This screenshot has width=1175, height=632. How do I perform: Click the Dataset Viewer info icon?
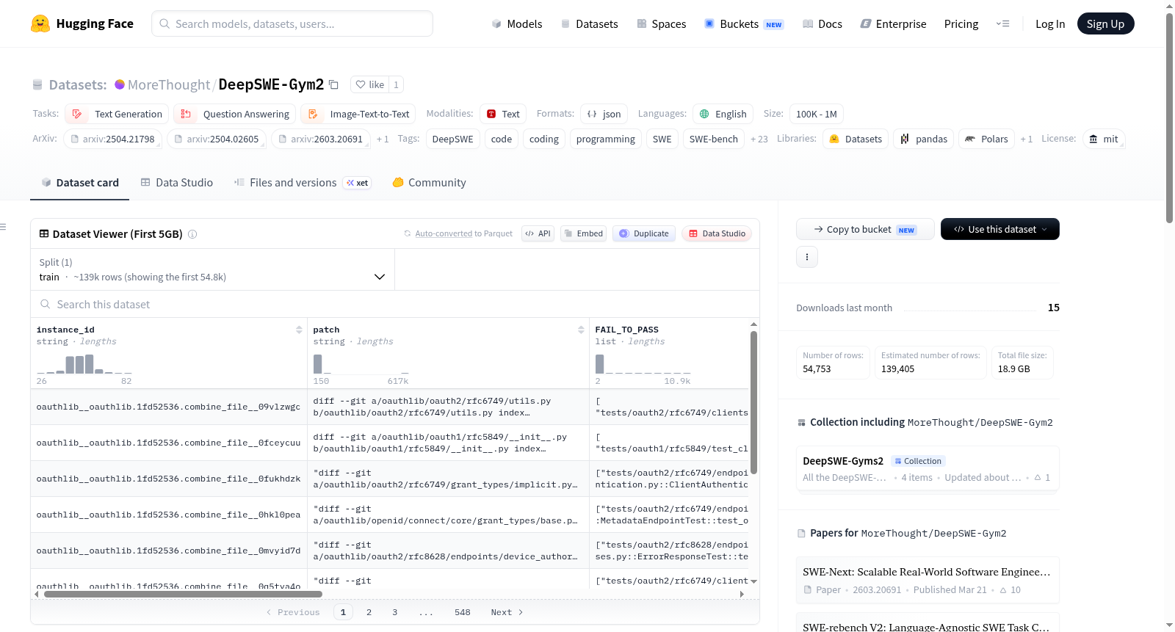pyautogui.click(x=192, y=234)
